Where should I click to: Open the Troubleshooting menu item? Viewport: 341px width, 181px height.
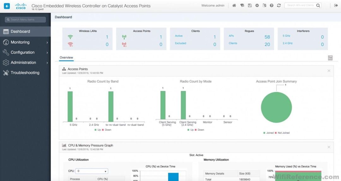25,73
